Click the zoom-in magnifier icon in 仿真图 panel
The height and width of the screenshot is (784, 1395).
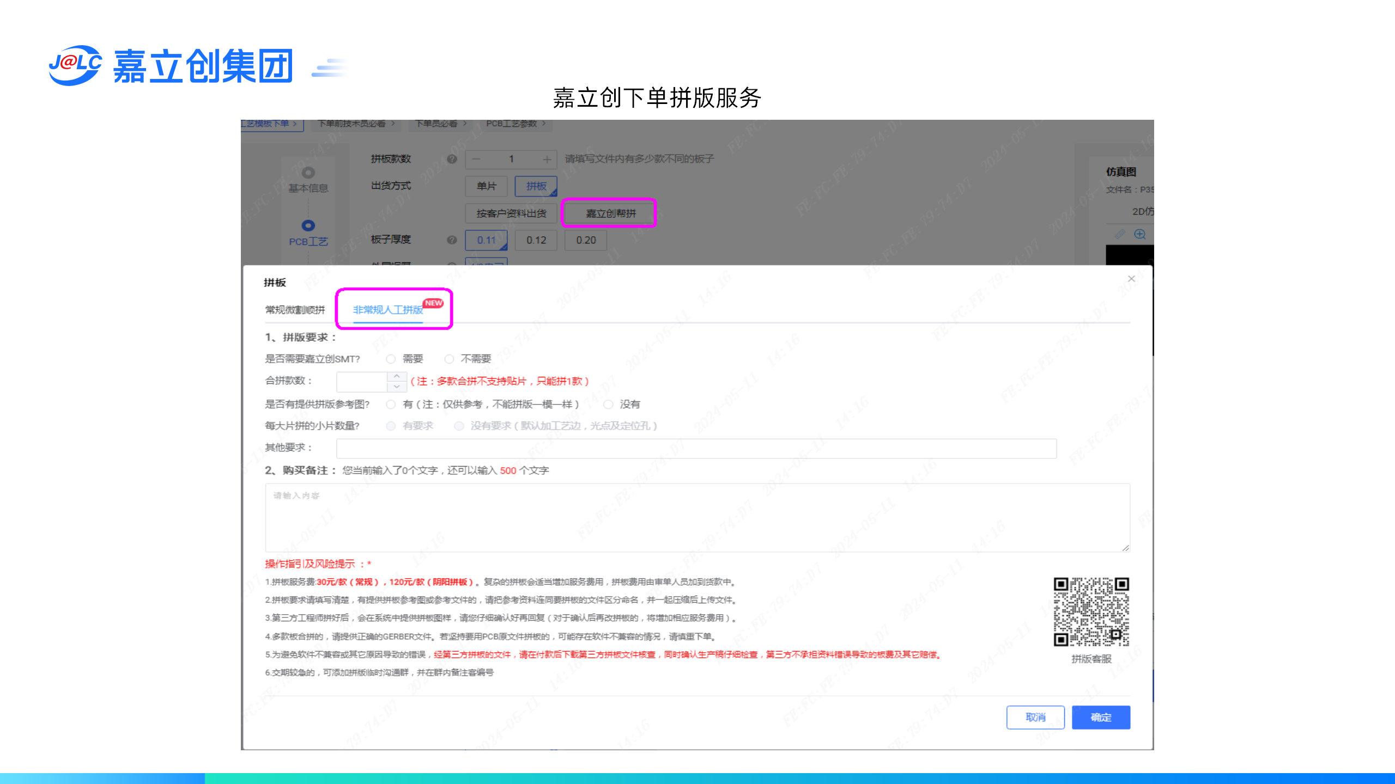point(1139,234)
